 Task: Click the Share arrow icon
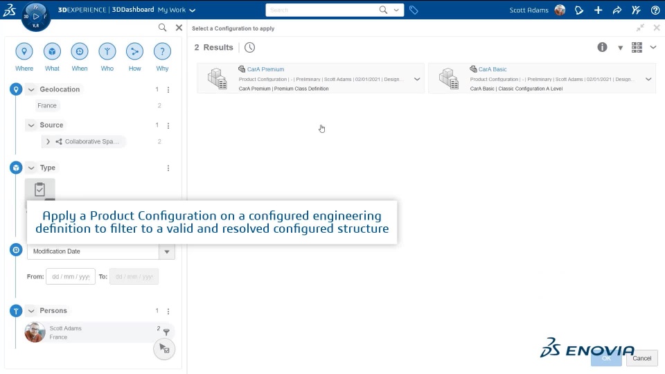click(617, 10)
